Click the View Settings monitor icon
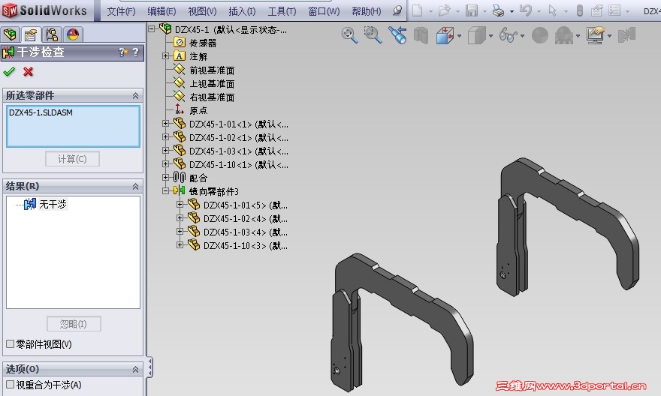The height and width of the screenshot is (396, 661). tap(596, 35)
